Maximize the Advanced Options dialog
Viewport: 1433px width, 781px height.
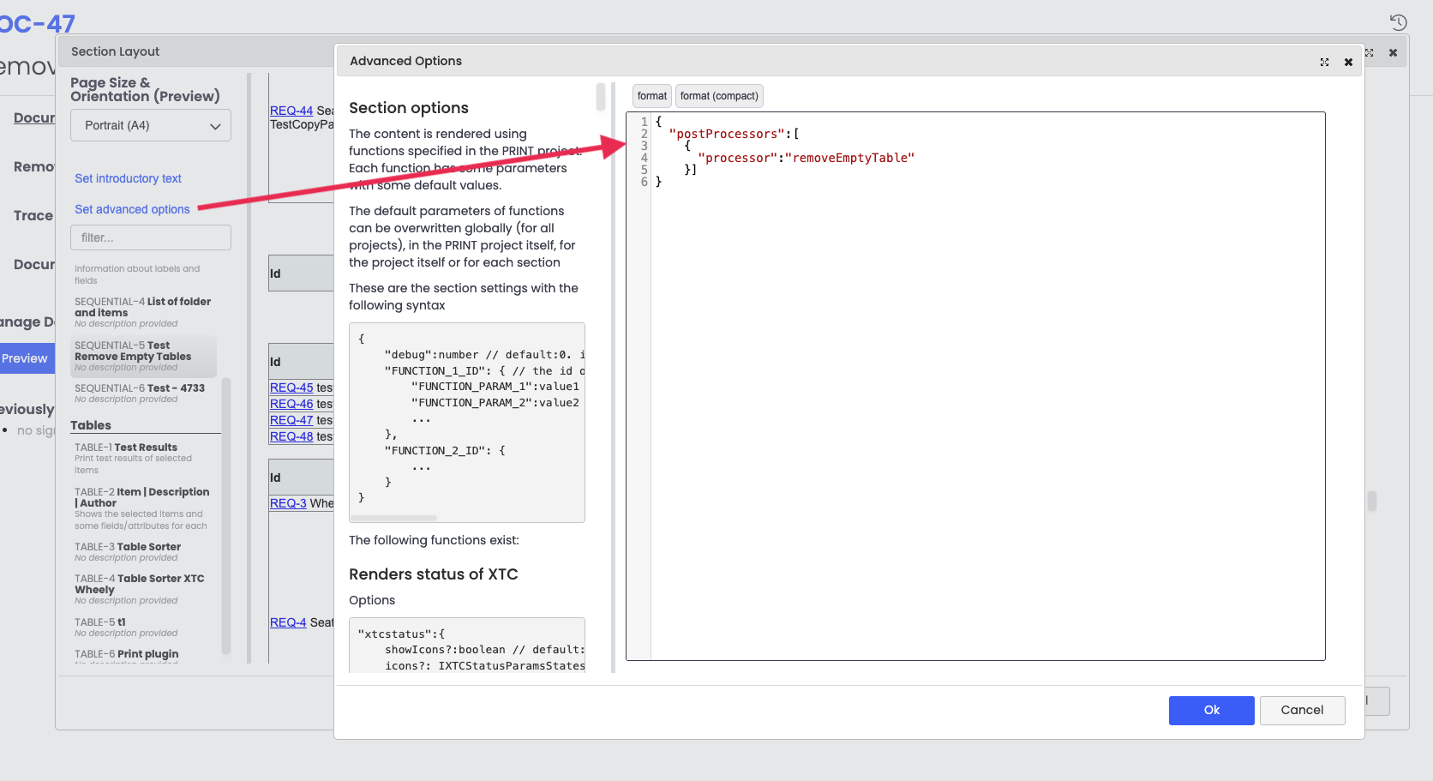(1324, 63)
